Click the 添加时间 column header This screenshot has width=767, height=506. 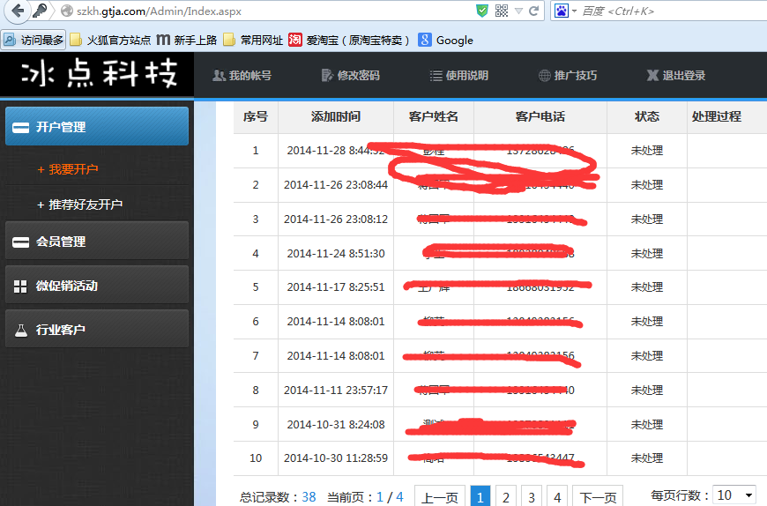[x=336, y=117]
